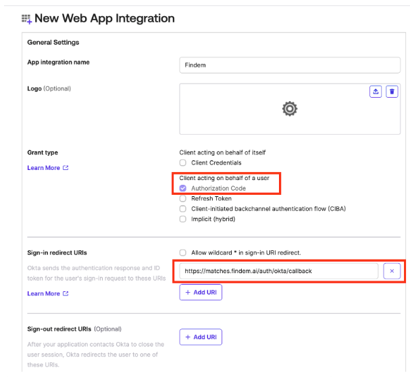Focus the App integration name field
The width and height of the screenshot is (410, 377).
click(290, 65)
